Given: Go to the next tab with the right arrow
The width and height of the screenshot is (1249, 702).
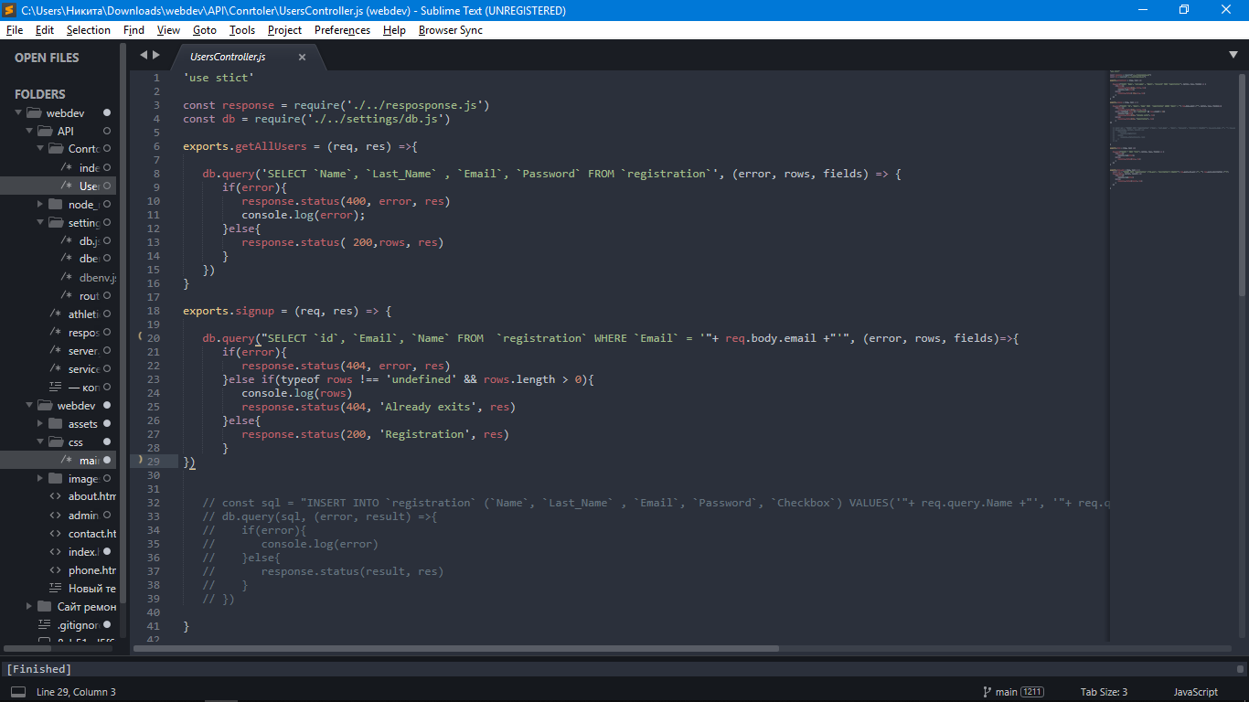Looking at the screenshot, I should click(x=156, y=55).
